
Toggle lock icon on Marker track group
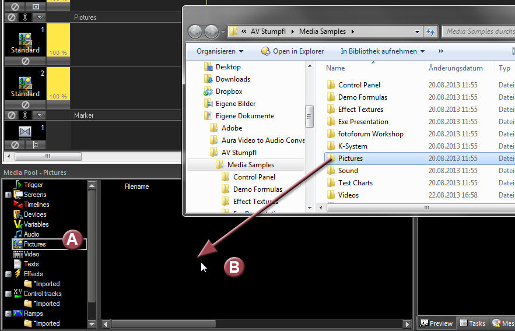[25, 115]
